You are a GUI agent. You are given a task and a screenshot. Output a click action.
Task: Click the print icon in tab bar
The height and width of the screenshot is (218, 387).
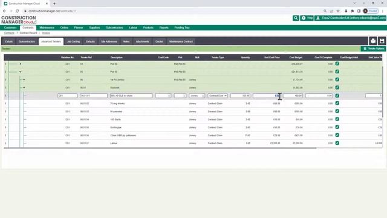coord(373,41)
